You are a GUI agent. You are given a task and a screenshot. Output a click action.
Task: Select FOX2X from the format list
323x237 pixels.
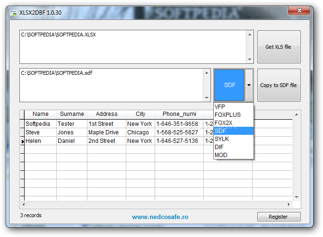point(234,123)
